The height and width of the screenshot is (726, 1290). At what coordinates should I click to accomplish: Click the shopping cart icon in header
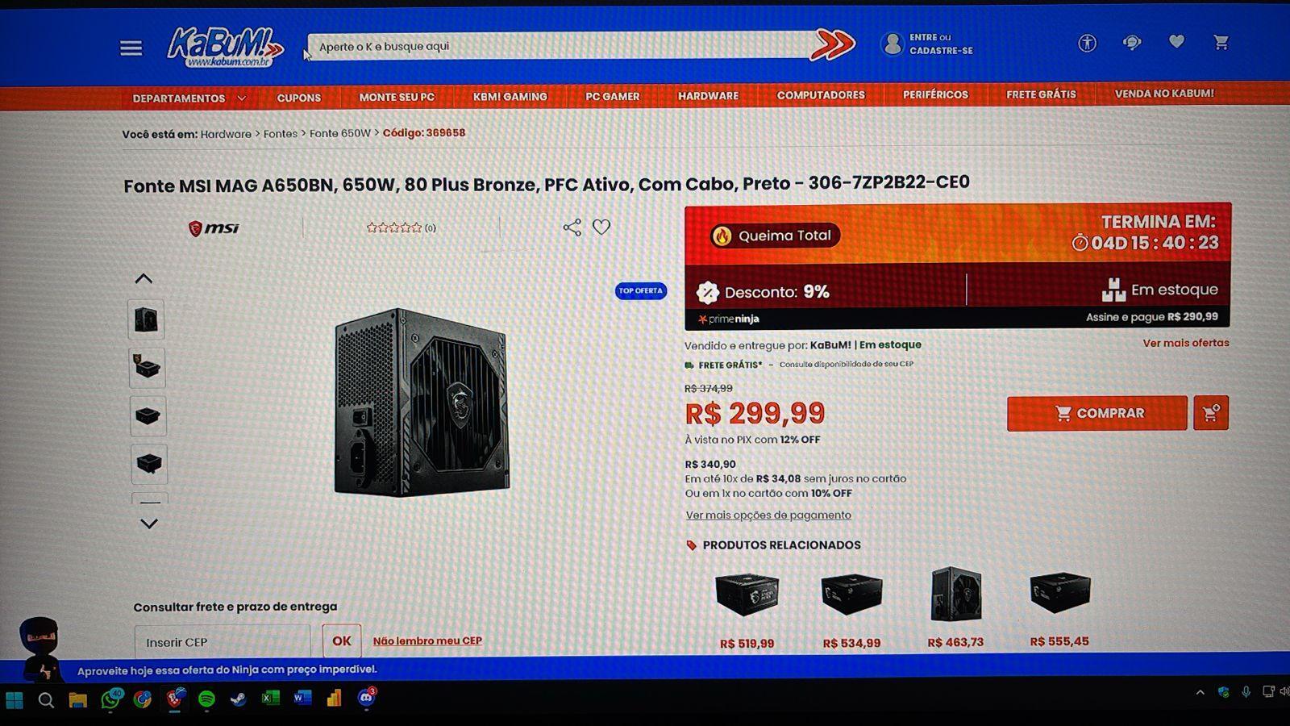[x=1221, y=42]
